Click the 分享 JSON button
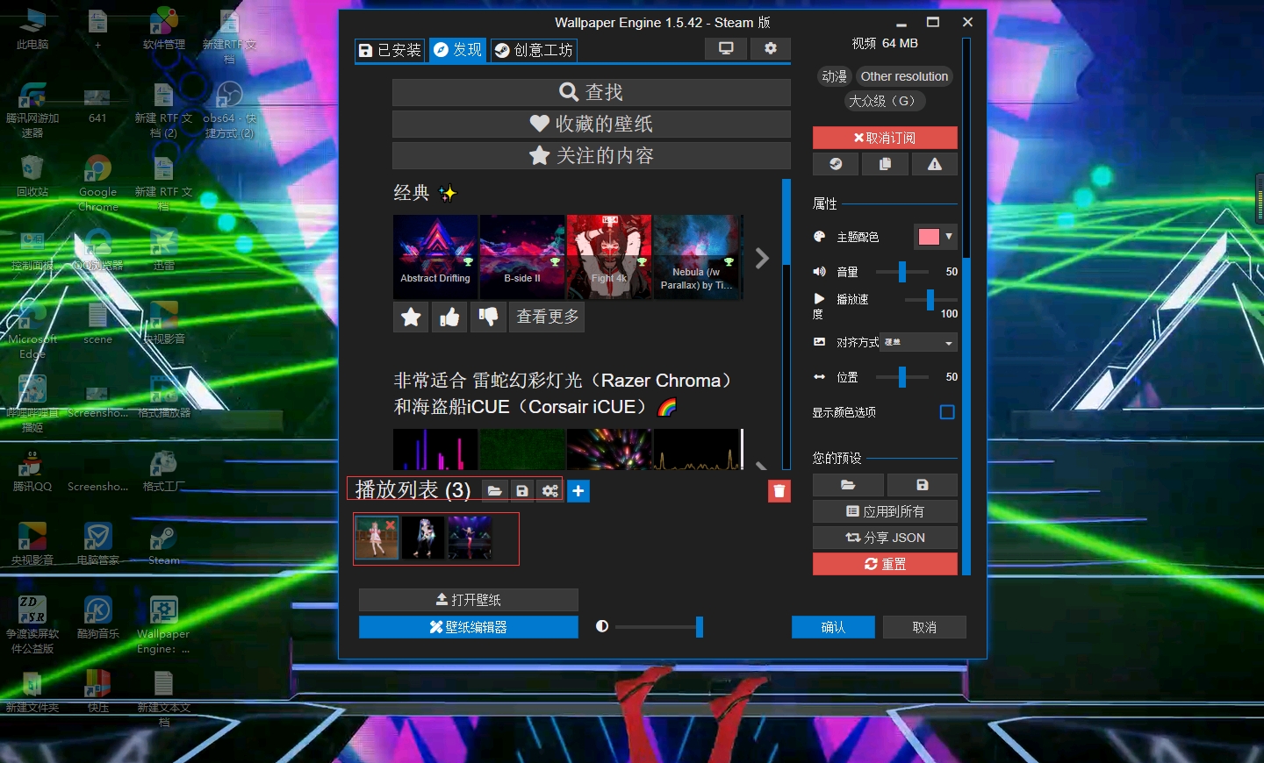 pyautogui.click(x=885, y=538)
